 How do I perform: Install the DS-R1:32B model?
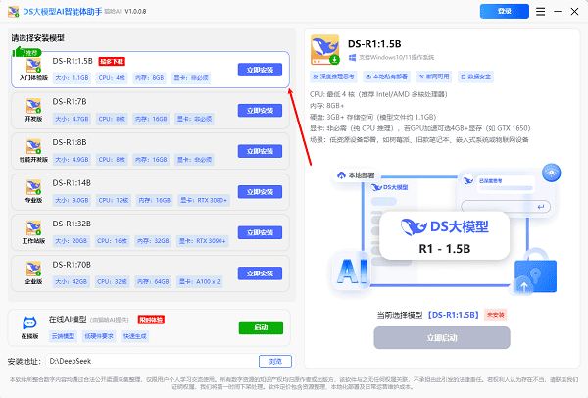pyautogui.click(x=260, y=232)
